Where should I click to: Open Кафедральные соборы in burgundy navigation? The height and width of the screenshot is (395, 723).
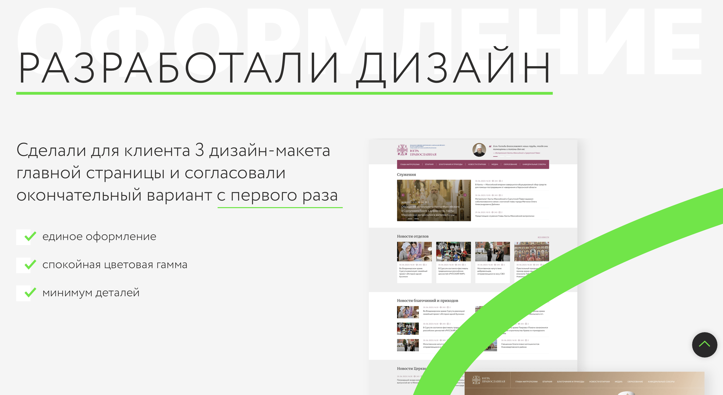534,164
